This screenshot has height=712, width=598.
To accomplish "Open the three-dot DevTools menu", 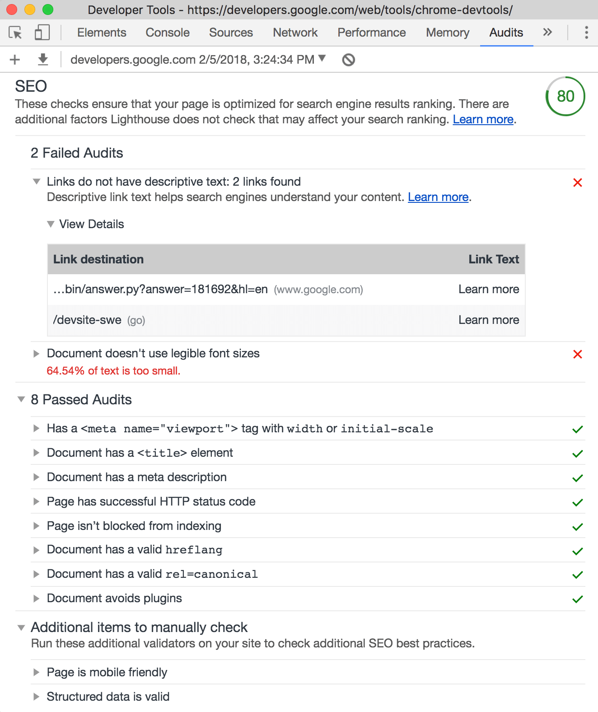I will [586, 33].
